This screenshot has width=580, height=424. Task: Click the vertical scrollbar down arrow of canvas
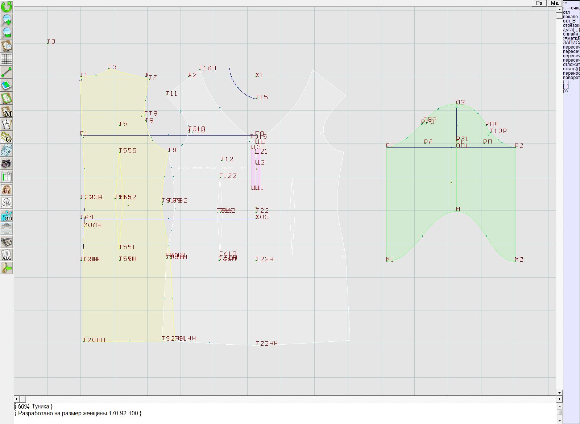pos(559,392)
